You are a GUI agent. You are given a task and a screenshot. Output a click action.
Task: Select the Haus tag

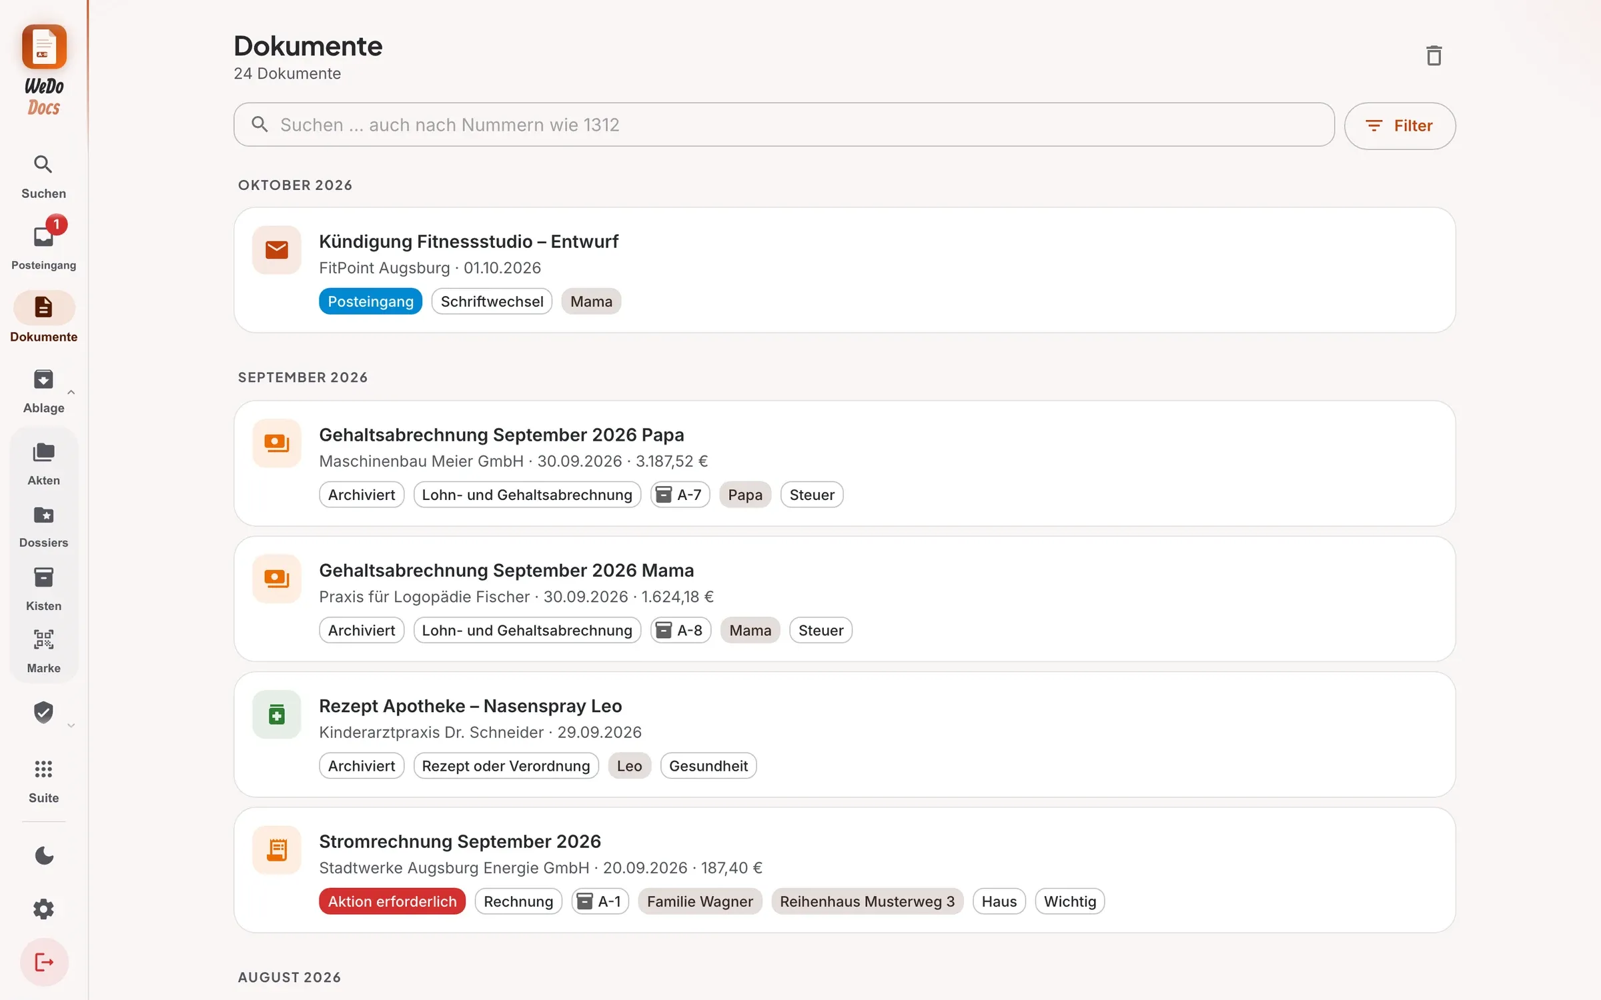click(x=999, y=901)
